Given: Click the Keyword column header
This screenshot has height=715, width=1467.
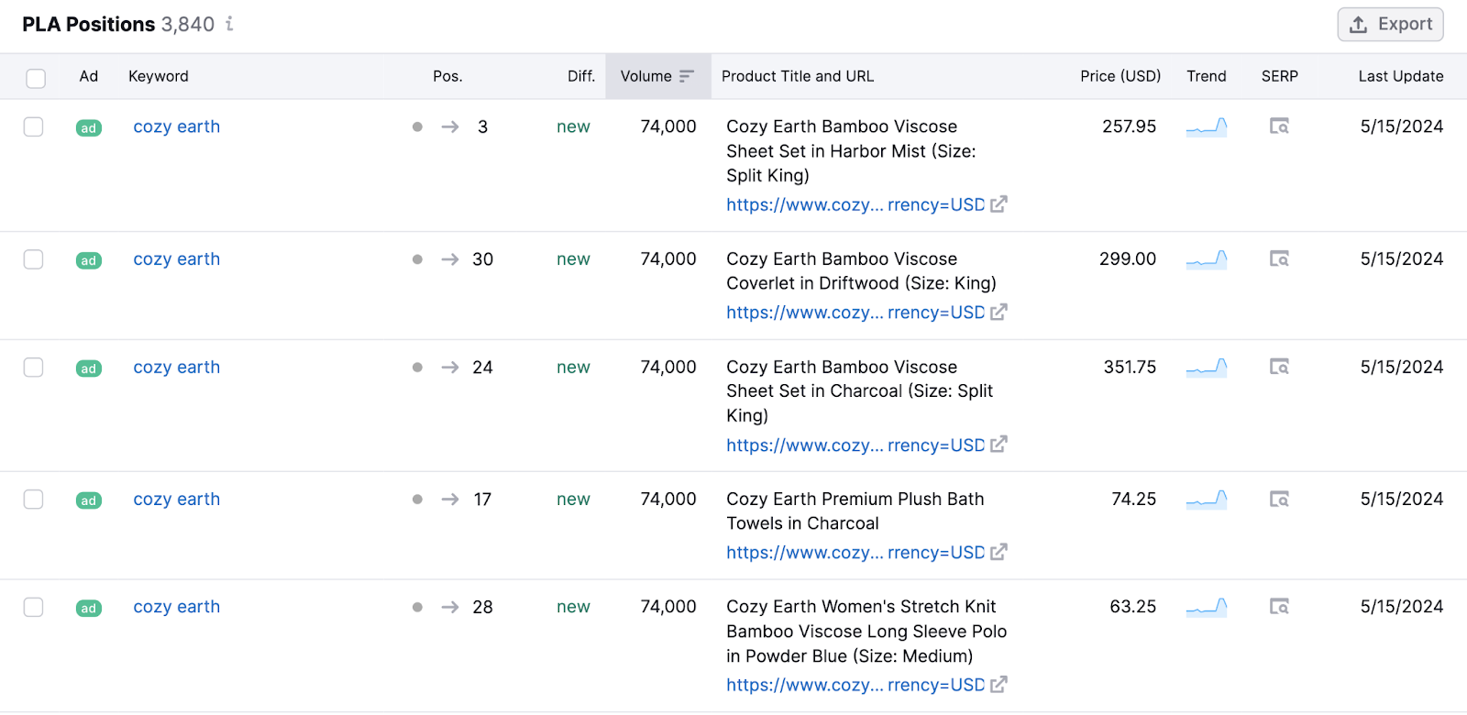Looking at the screenshot, I should [x=158, y=76].
